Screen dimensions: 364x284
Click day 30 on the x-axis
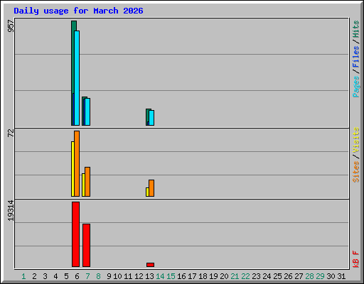click(x=331, y=276)
